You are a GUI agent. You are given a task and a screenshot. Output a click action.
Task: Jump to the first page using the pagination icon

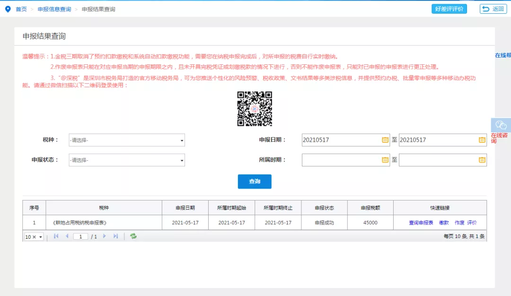click(56, 236)
